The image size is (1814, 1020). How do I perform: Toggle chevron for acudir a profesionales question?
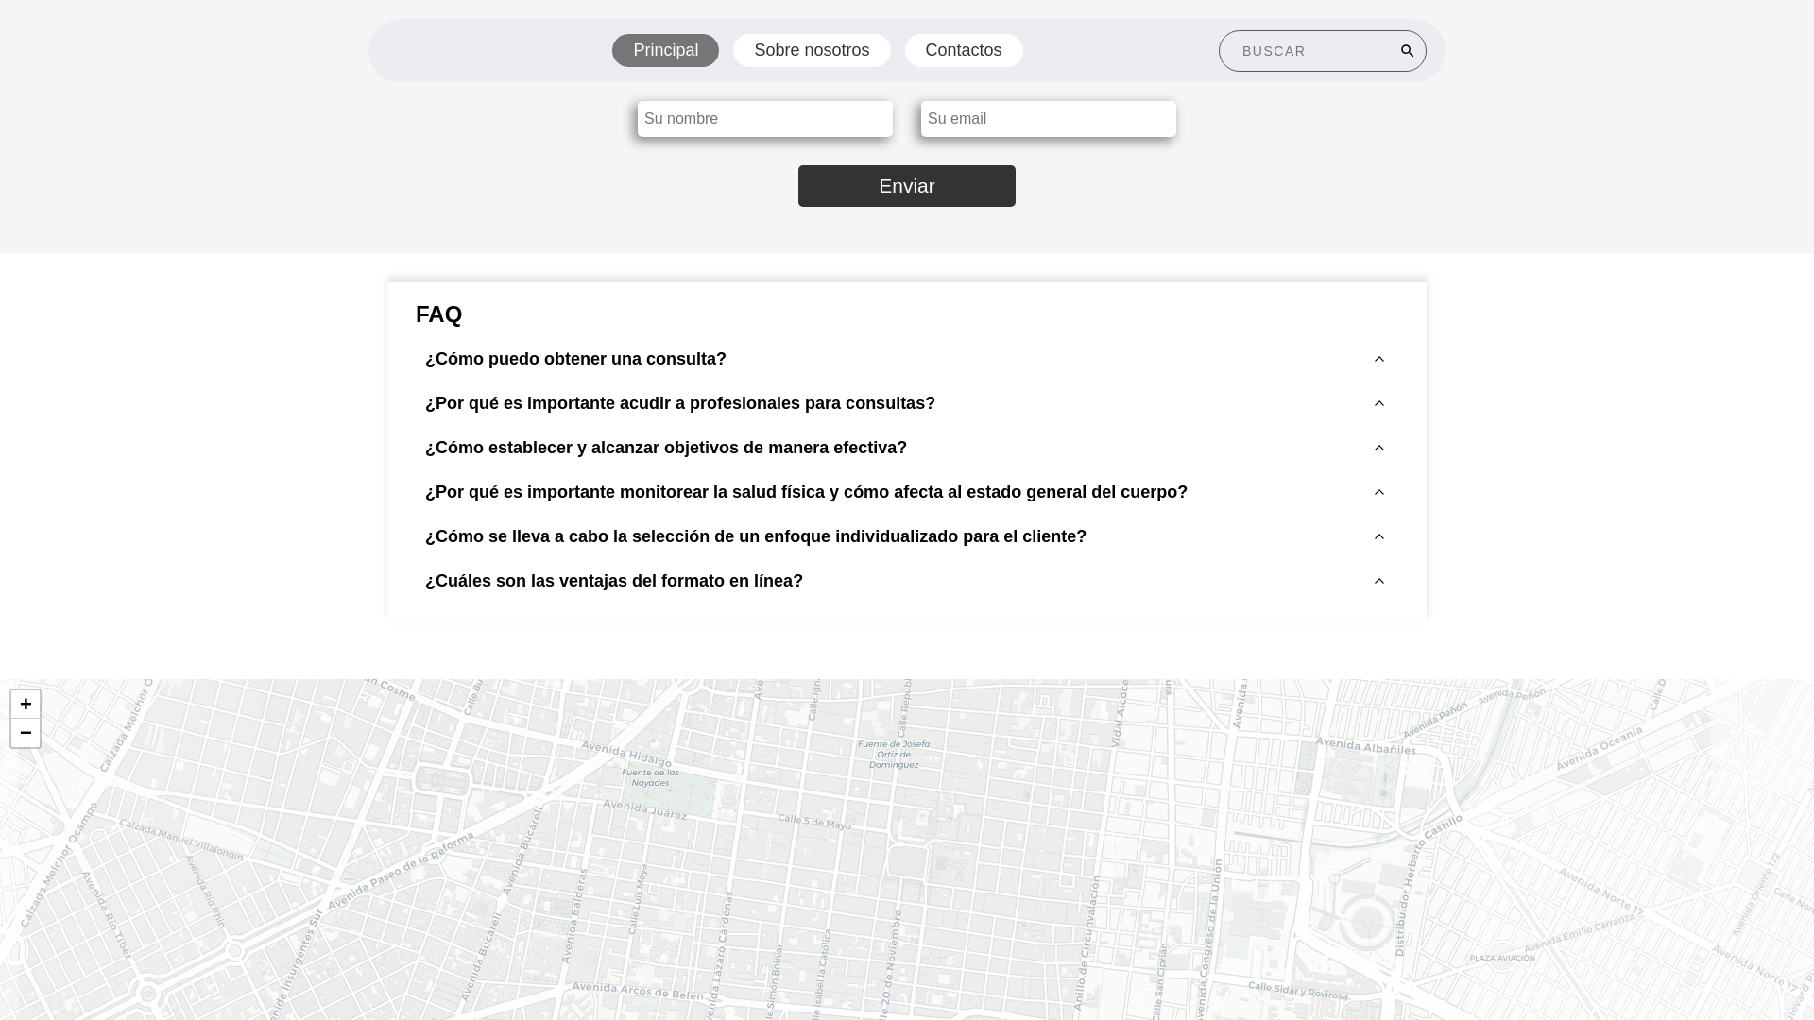point(1379,403)
